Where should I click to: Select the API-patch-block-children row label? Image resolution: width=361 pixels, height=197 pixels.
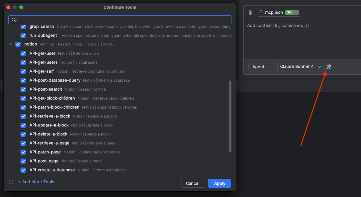tap(54, 107)
